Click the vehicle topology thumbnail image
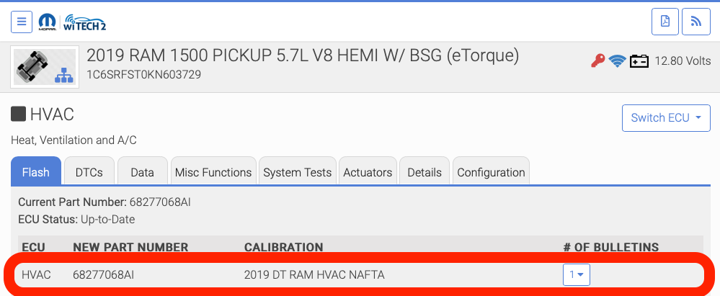Viewport: 720px width, 296px height. 45,67
